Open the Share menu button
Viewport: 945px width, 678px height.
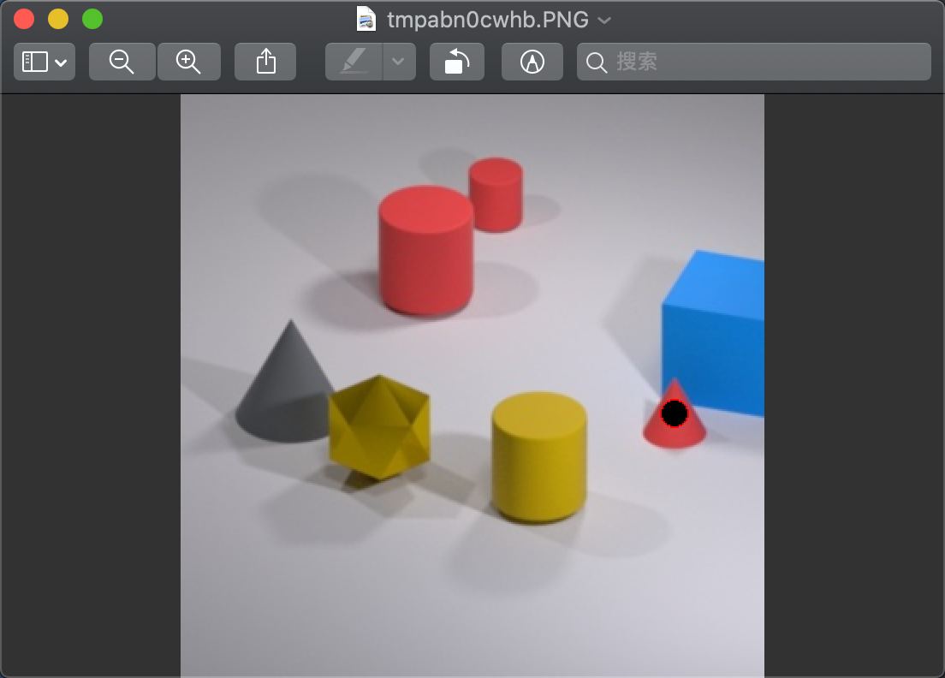click(x=265, y=62)
